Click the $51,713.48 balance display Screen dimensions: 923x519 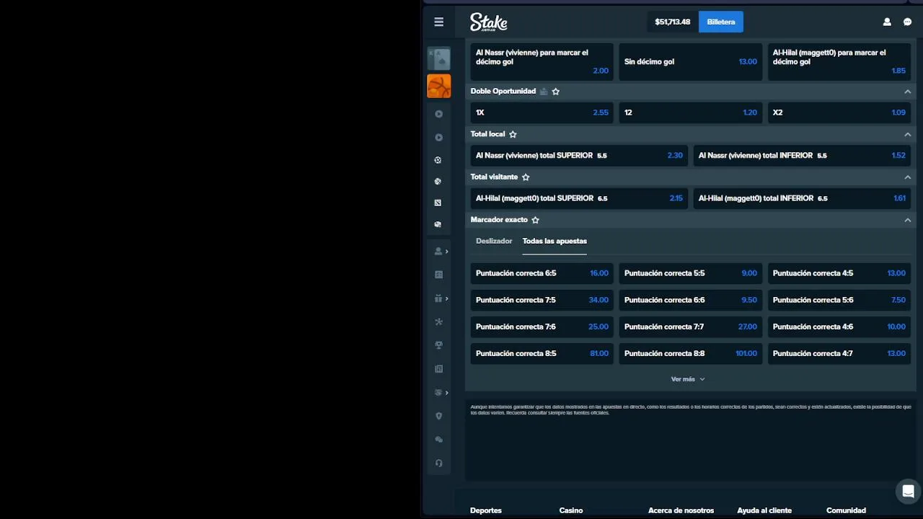[x=672, y=22]
